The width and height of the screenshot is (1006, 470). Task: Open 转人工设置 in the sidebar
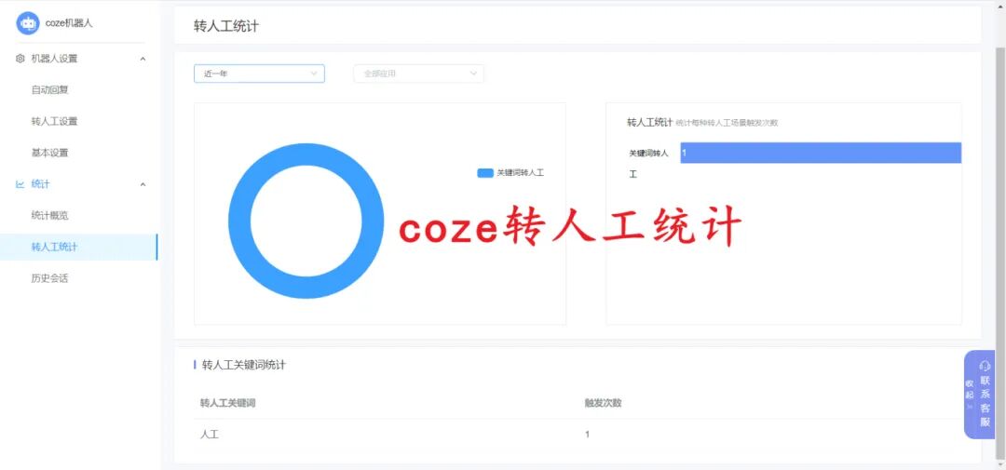pyautogui.click(x=55, y=121)
